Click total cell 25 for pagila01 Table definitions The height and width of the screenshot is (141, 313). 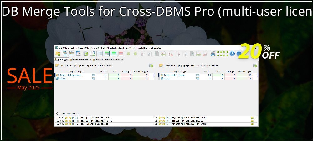[206, 75]
